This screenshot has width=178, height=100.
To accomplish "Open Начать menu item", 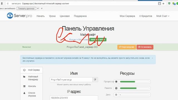I will [41, 16].
